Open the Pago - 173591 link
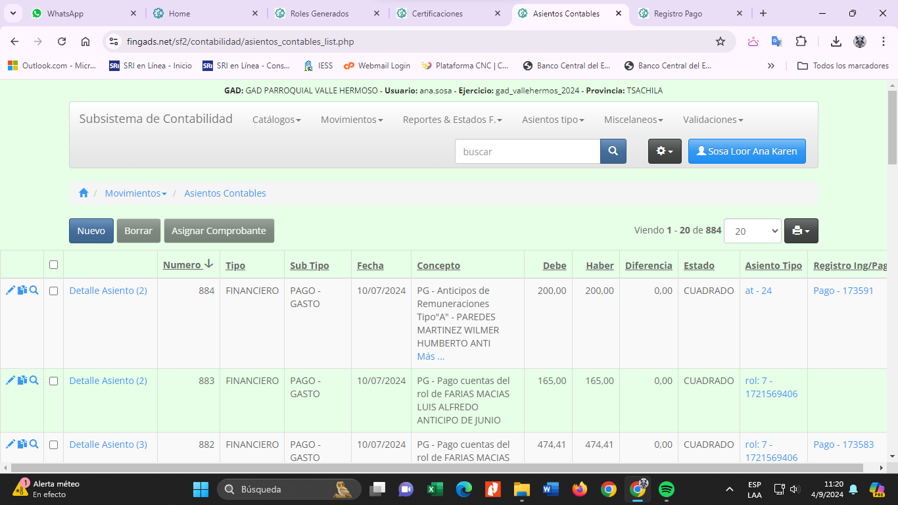The width and height of the screenshot is (898, 505). [843, 291]
